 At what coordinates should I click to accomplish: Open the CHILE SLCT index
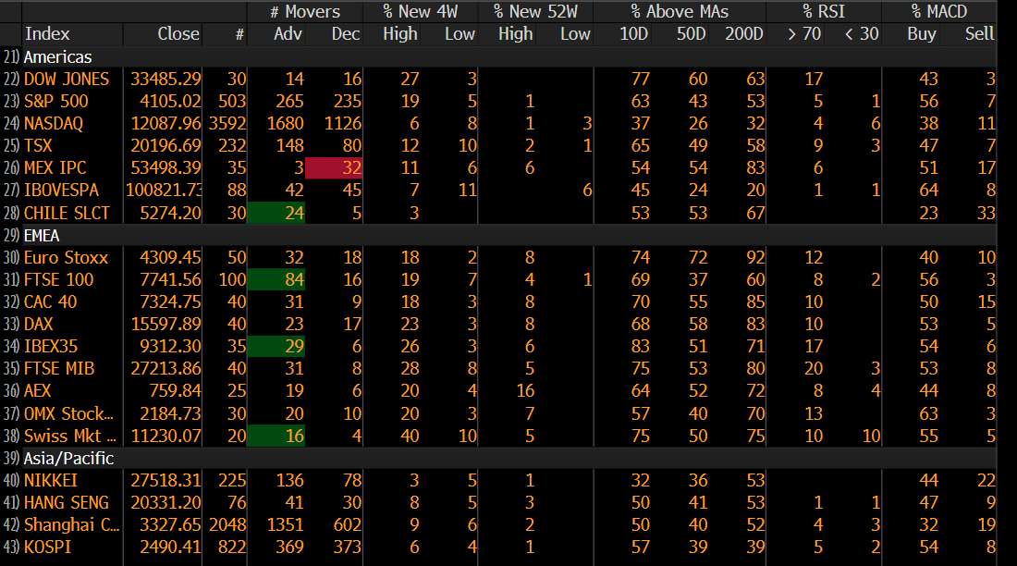(67, 213)
